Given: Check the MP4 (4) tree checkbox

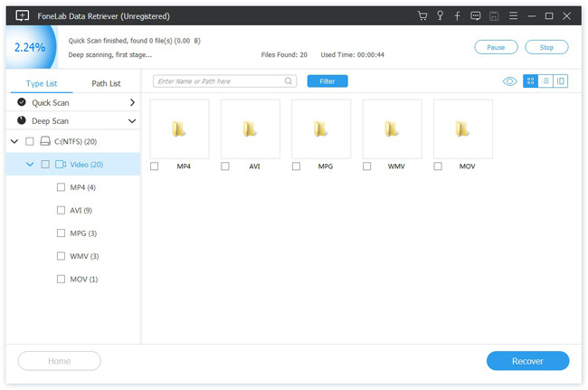Looking at the screenshot, I should click(x=61, y=187).
